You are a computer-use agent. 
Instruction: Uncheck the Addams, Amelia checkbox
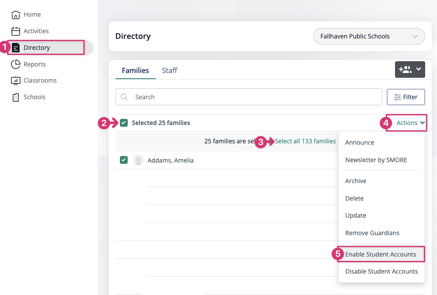[124, 160]
